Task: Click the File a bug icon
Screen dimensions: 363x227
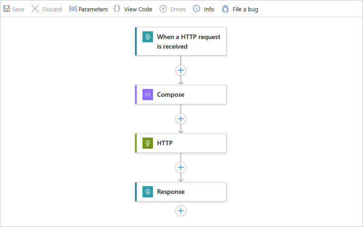Action: (226, 9)
